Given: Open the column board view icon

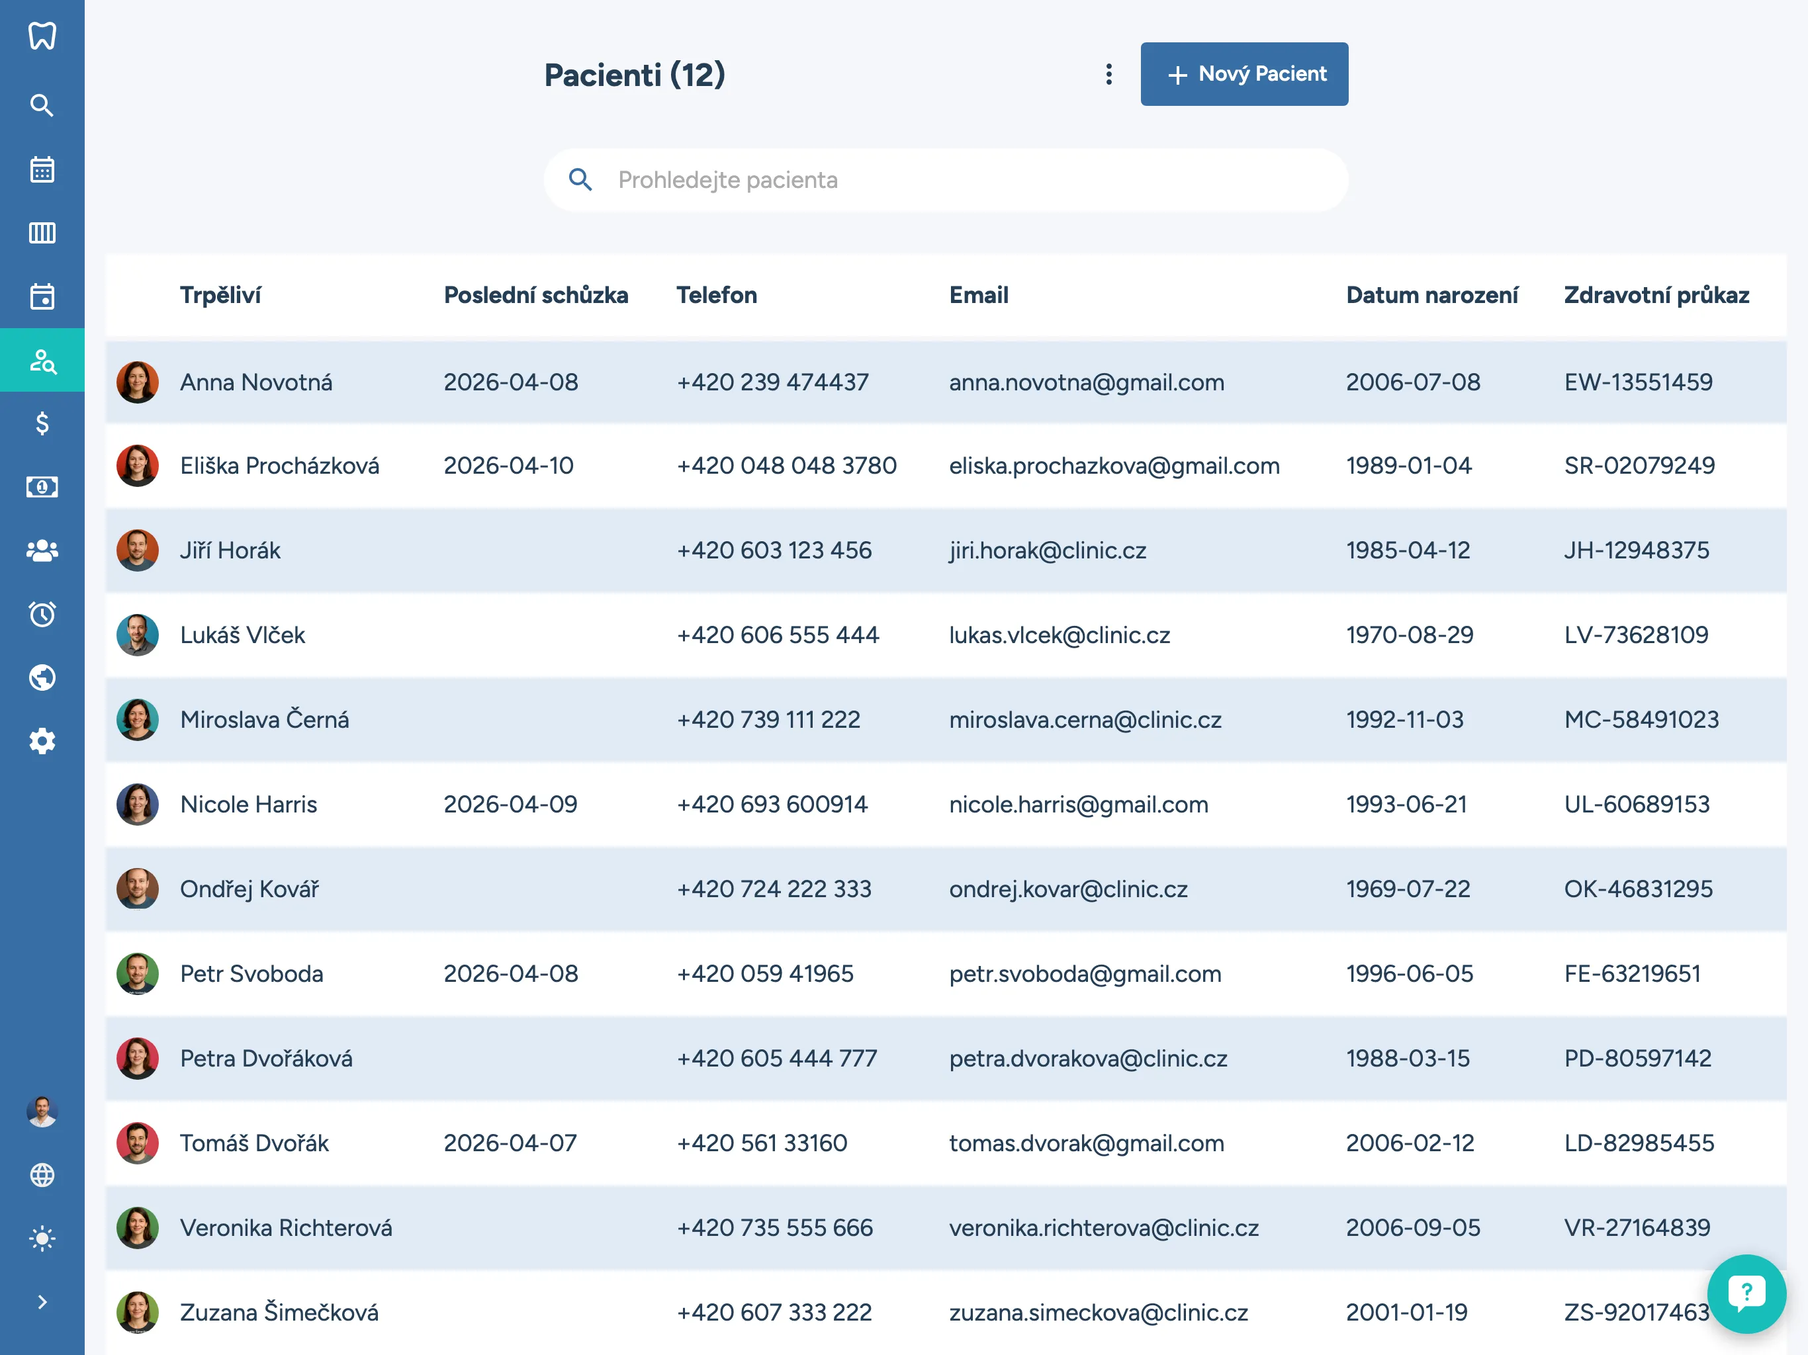Looking at the screenshot, I should point(42,233).
